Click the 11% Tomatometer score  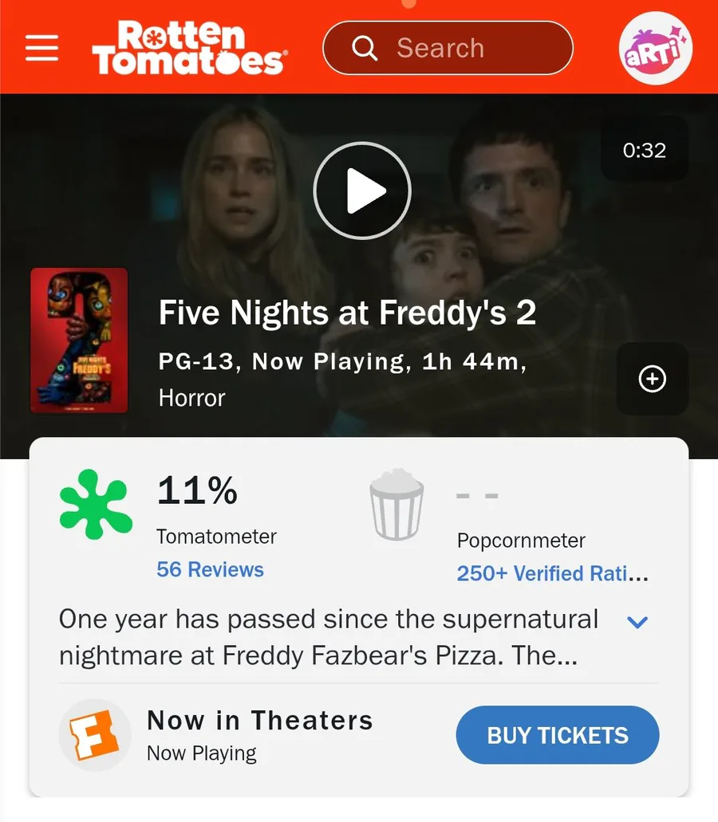tap(197, 490)
